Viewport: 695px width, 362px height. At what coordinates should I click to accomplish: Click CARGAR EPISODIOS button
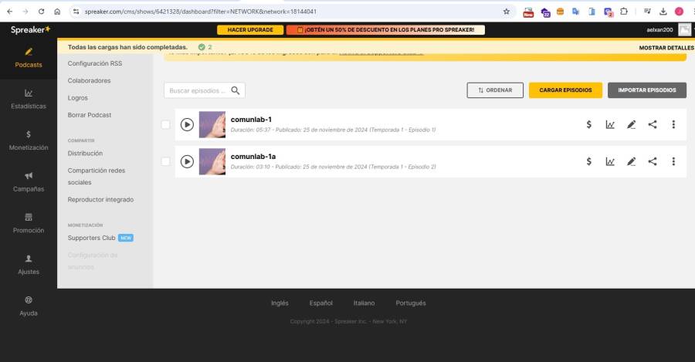click(x=565, y=90)
